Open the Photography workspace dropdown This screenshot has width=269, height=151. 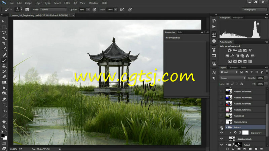tap(255, 10)
